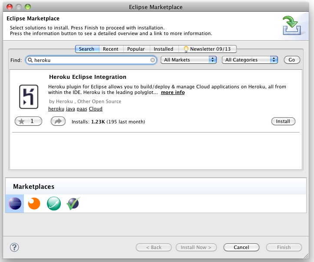Click the Finish button
The image size is (314, 262).
(284, 247)
